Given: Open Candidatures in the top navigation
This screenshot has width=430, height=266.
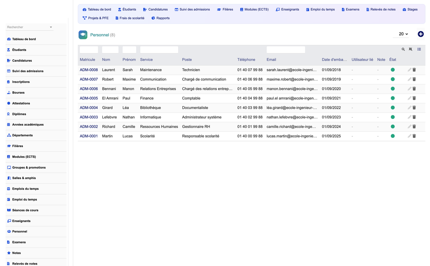Looking at the screenshot, I should click(x=155, y=9).
